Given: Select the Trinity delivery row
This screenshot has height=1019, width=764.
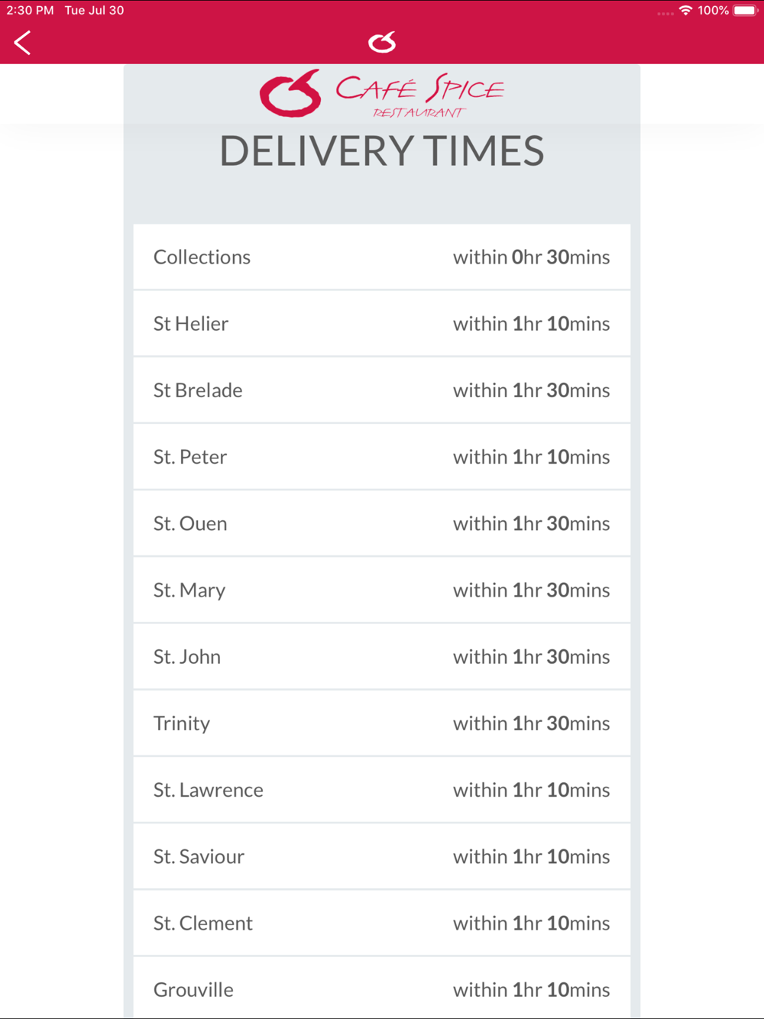Looking at the screenshot, I should 381,723.
